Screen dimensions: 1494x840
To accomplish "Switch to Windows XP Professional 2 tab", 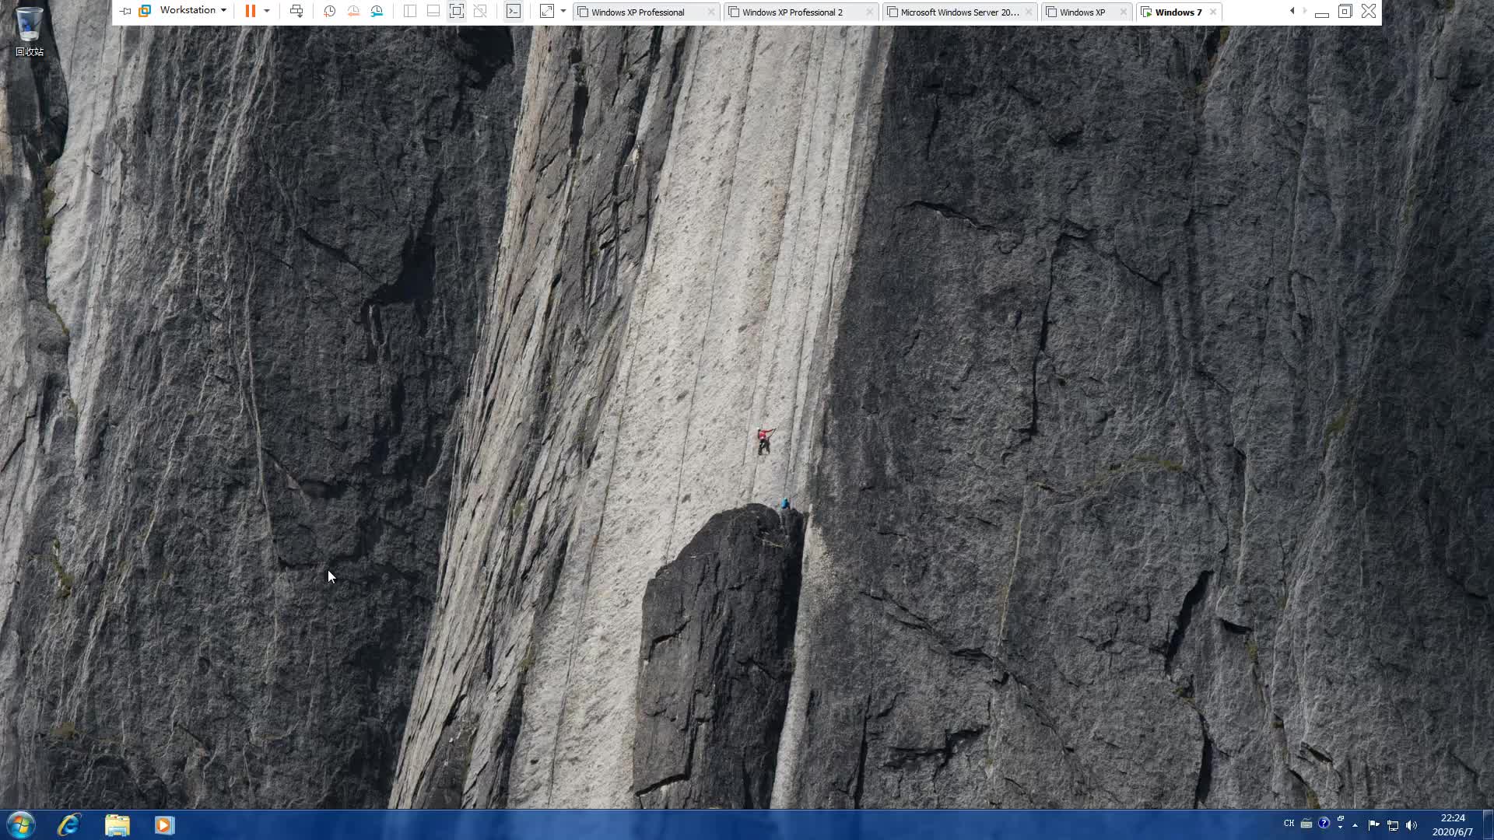I will tap(792, 12).
